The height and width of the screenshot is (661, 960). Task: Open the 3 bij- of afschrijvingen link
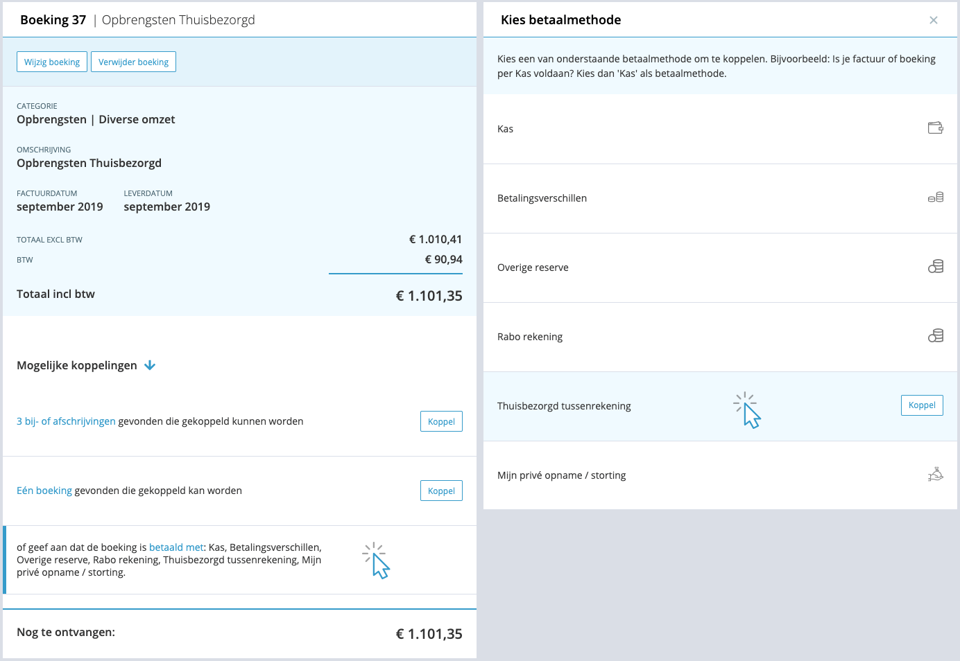click(66, 421)
